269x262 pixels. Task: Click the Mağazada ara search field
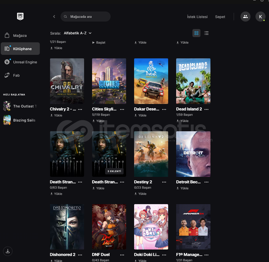pyautogui.click(x=85, y=17)
